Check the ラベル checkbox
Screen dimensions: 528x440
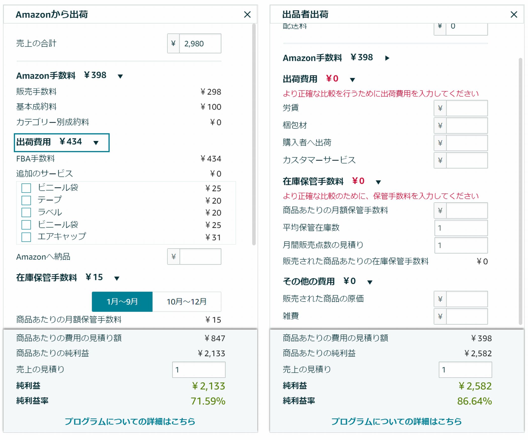click(x=26, y=212)
